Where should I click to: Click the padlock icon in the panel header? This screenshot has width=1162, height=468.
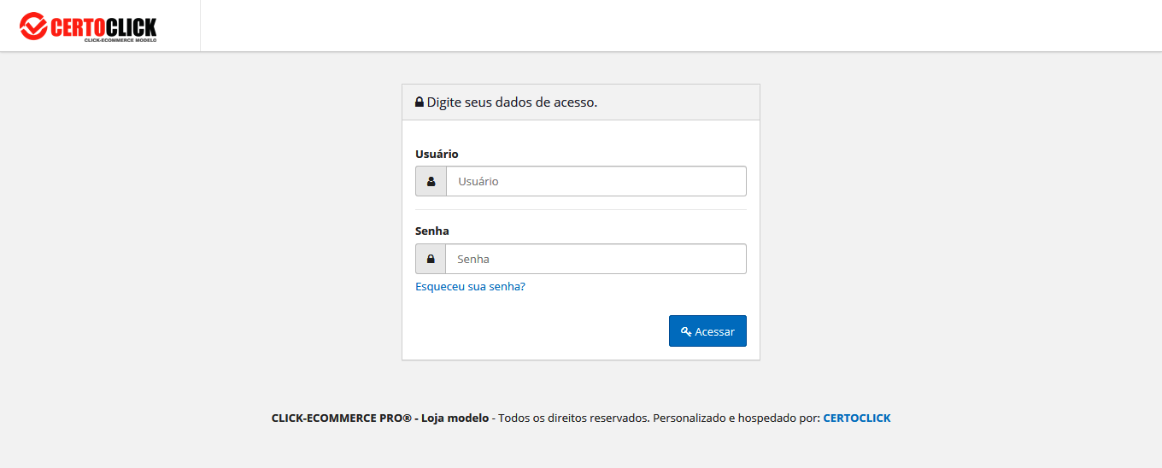[420, 102]
